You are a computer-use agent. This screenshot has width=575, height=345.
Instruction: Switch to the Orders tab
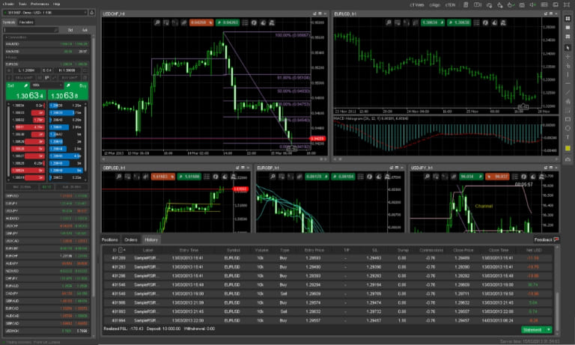tap(131, 239)
